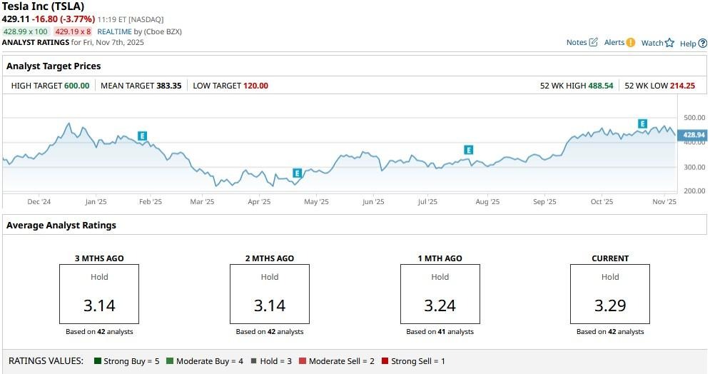Click the red Strong Sell legend swatch
The height and width of the screenshot is (374, 710).
click(x=385, y=361)
